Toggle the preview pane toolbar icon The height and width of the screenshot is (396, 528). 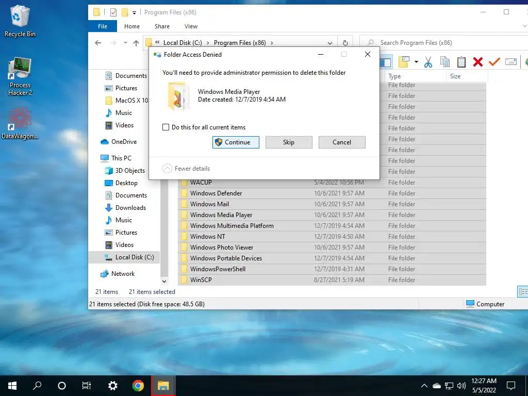pos(385,62)
